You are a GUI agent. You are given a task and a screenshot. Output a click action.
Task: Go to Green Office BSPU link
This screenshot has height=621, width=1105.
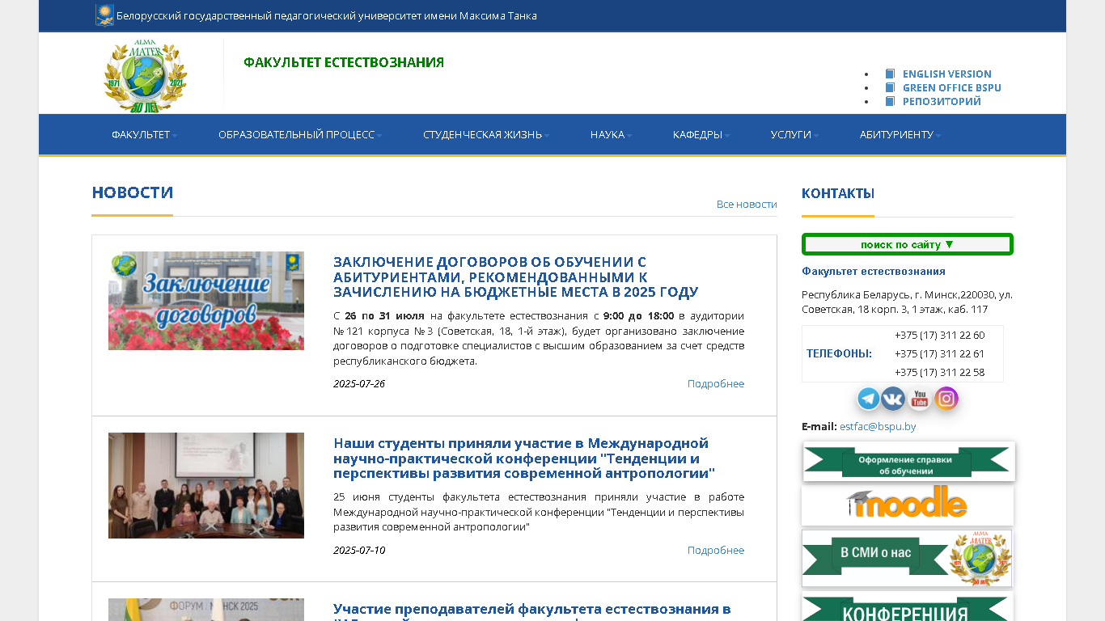(x=952, y=87)
